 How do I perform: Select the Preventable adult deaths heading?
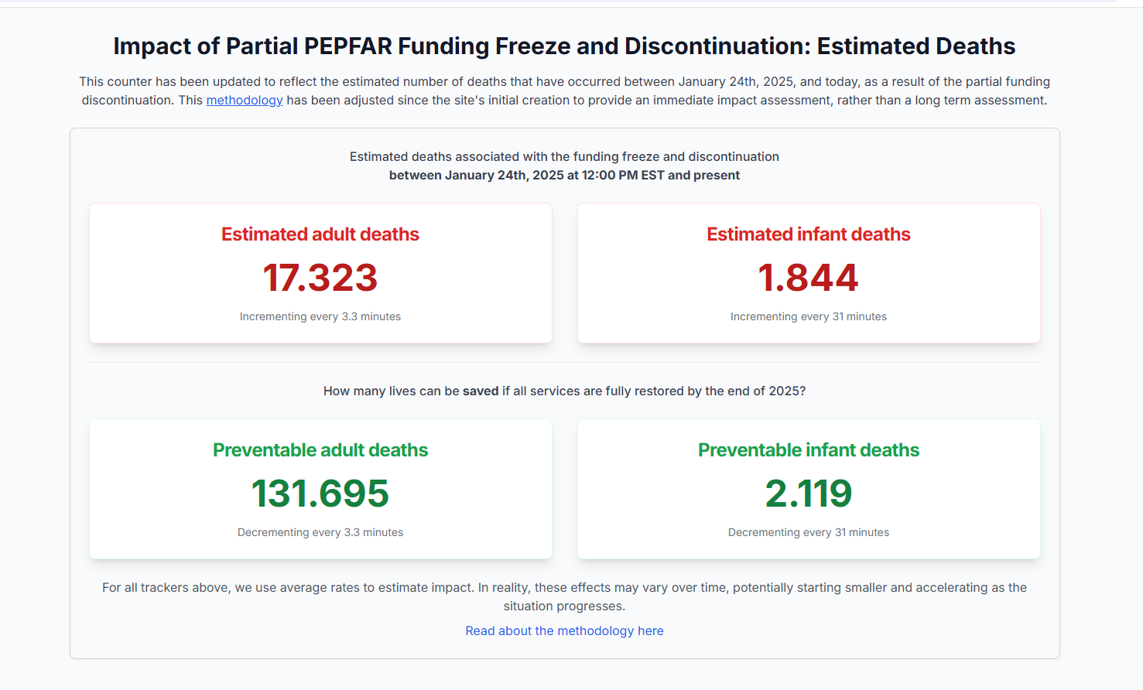[x=320, y=450]
